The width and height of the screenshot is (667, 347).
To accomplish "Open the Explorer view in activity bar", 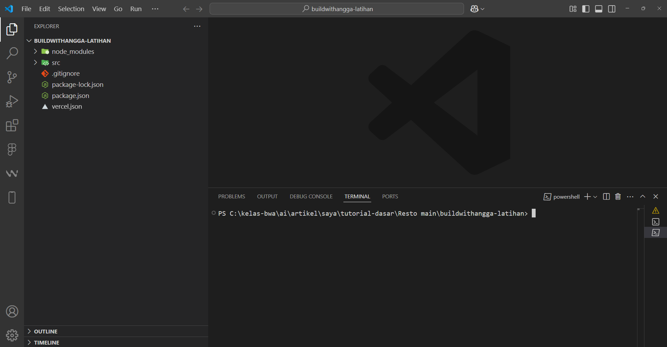I will coord(12,30).
